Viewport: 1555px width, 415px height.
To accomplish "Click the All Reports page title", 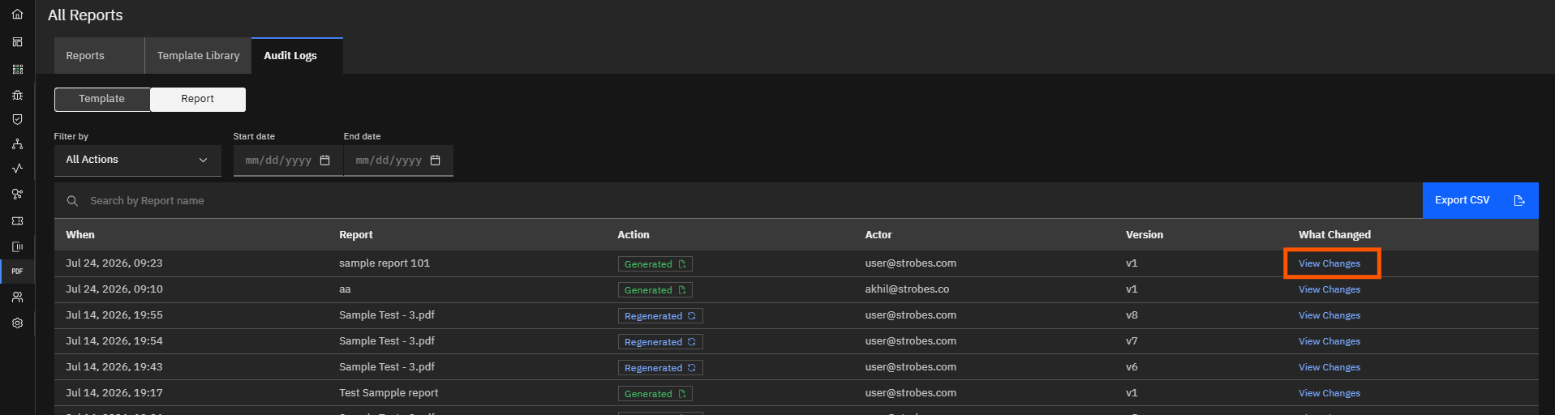I will click(85, 15).
